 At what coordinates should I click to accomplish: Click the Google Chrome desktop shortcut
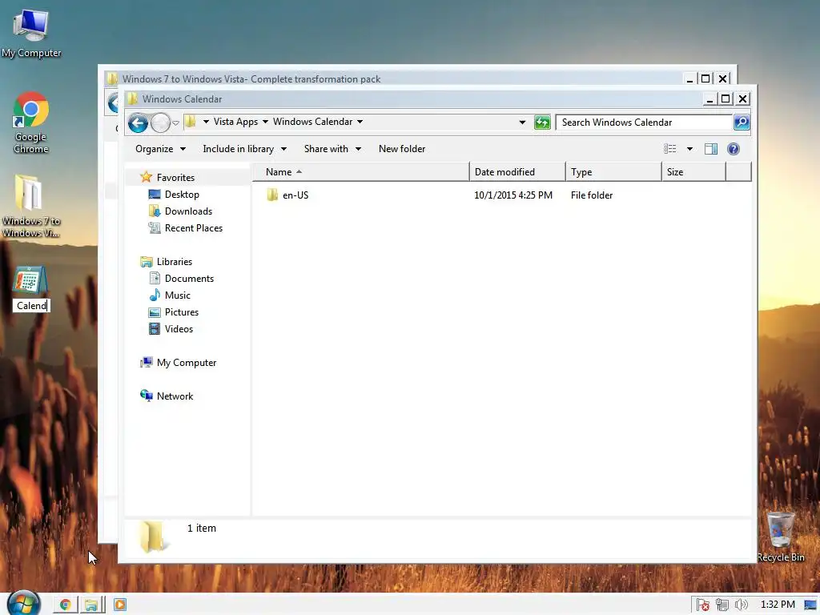31,123
